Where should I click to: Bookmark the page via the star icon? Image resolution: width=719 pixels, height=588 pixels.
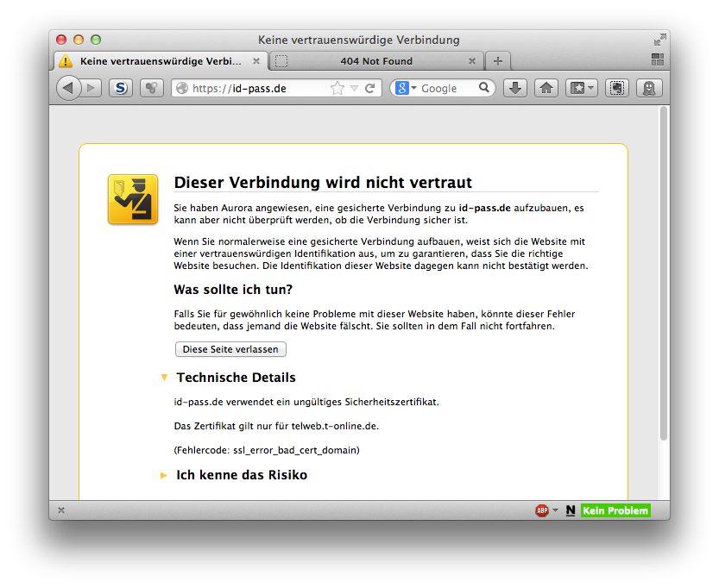pyautogui.click(x=337, y=87)
